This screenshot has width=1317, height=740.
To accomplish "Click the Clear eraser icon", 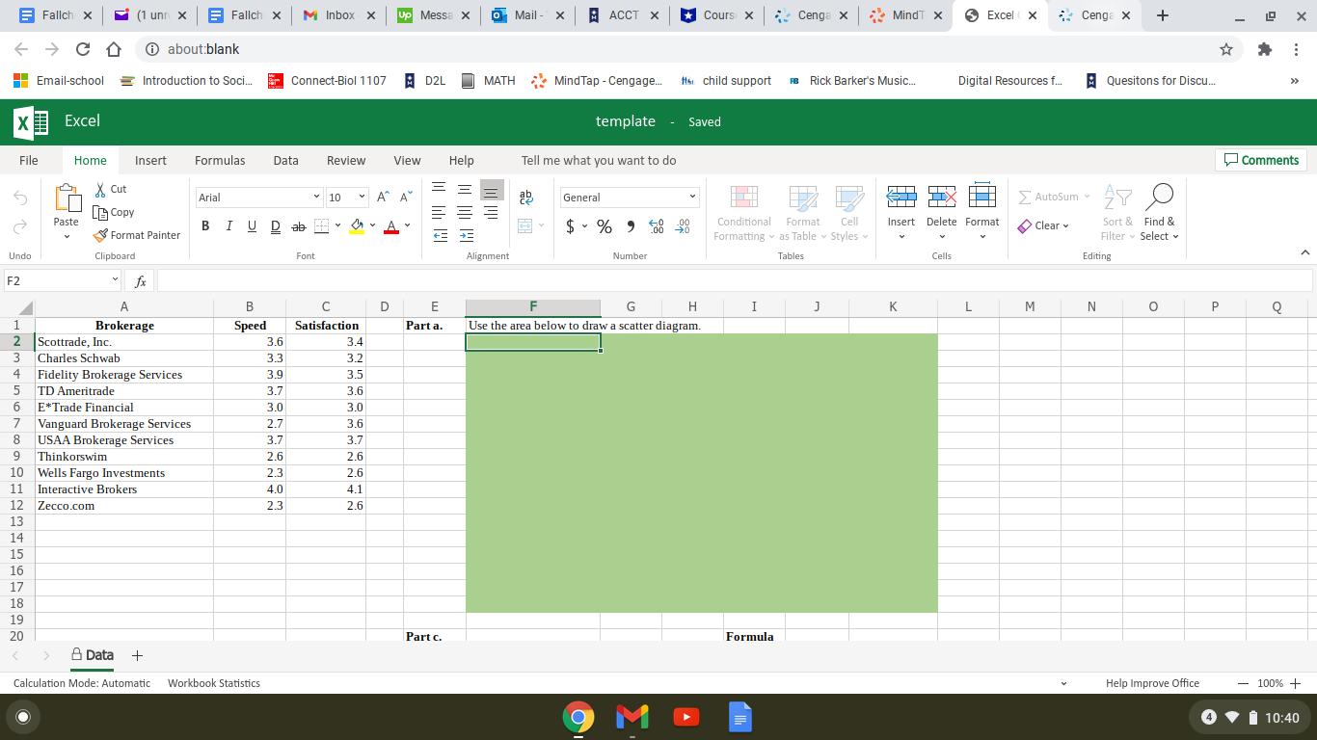I will tap(1026, 225).
